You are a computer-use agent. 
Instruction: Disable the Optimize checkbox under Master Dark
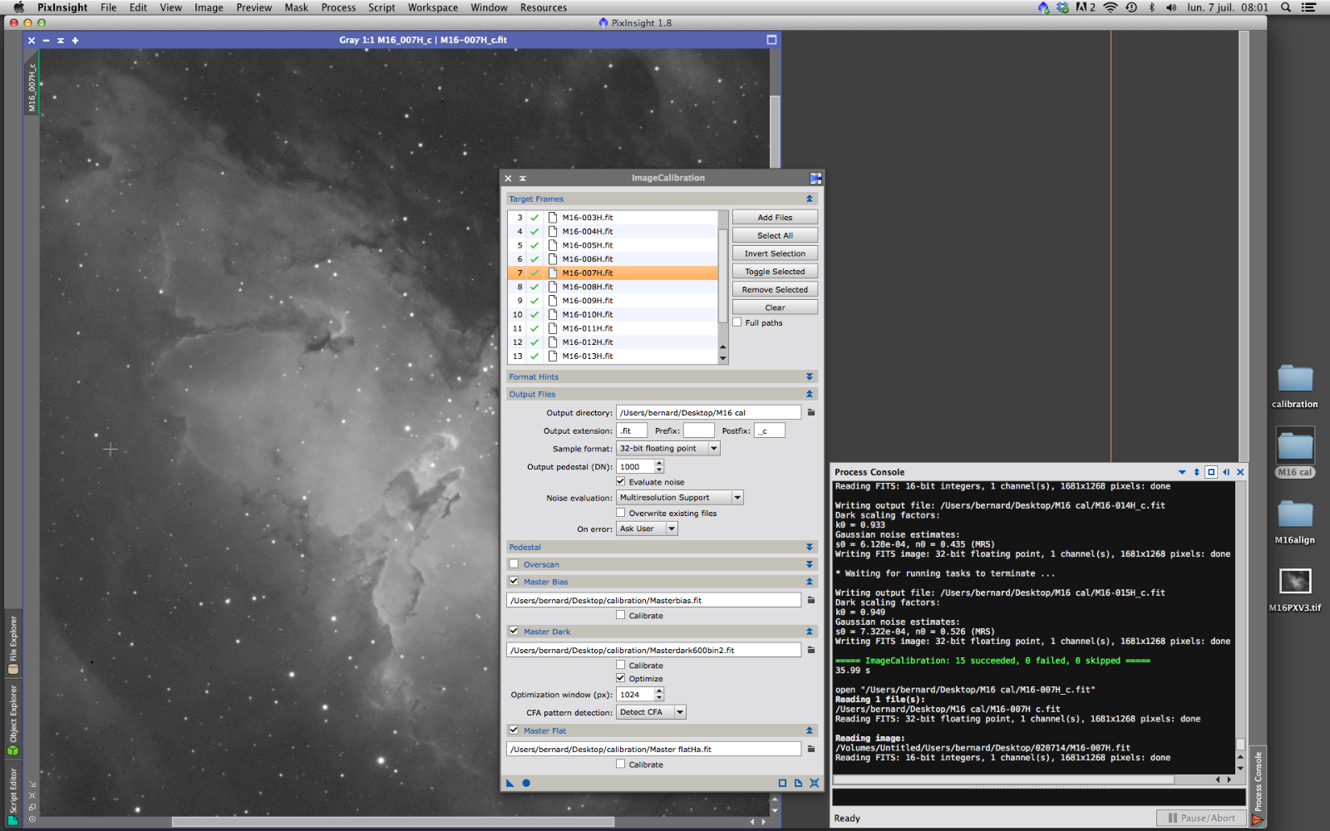click(x=621, y=678)
